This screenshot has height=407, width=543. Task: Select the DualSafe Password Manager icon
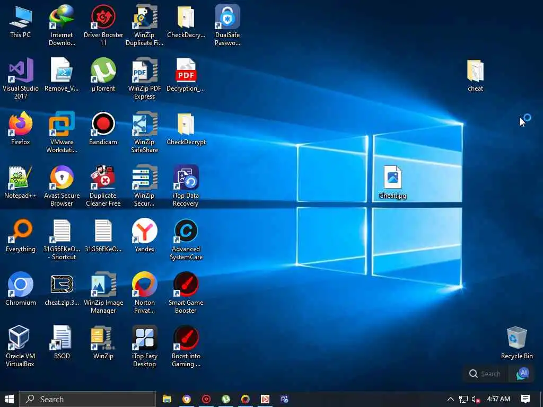tap(227, 16)
